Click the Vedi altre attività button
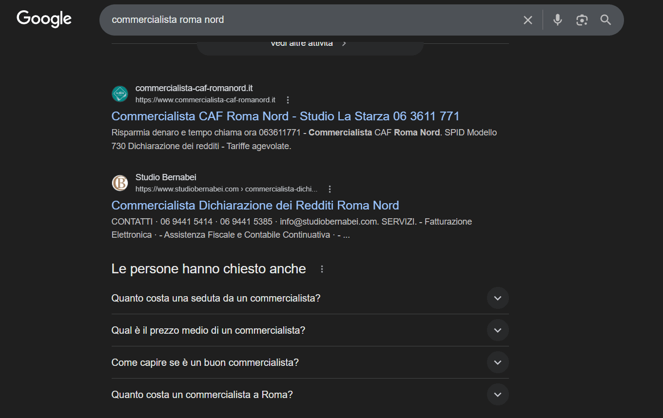663x418 pixels. 310,43
